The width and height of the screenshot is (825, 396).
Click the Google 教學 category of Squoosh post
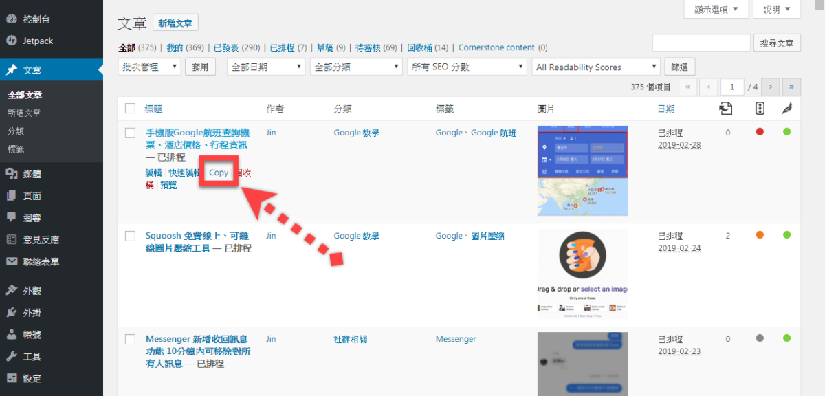(x=357, y=236)
